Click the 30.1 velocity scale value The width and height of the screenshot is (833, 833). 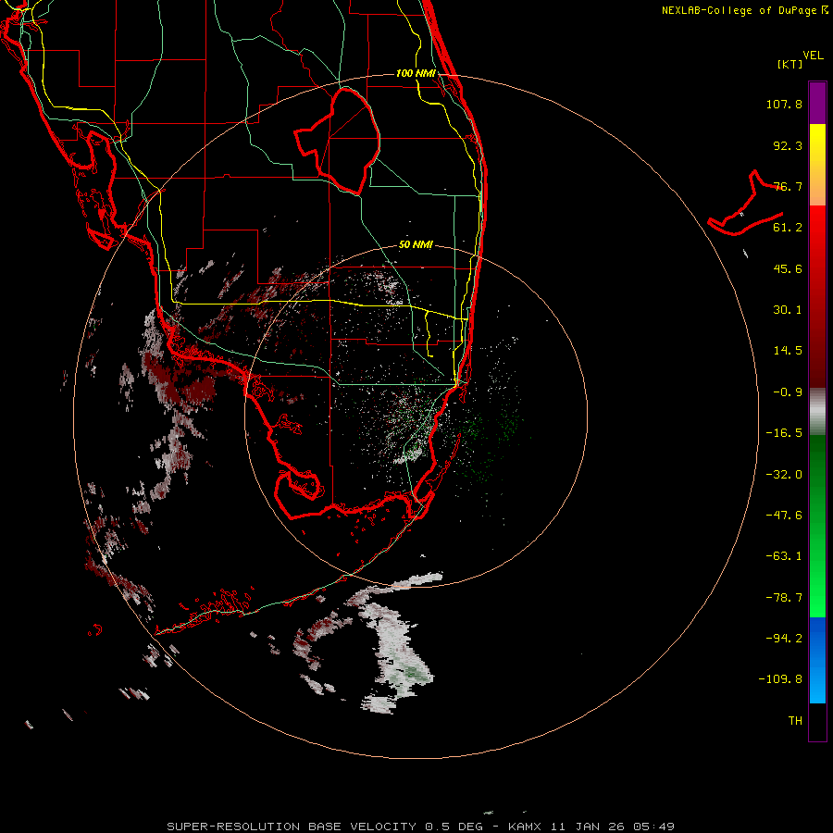pos(788,310)
